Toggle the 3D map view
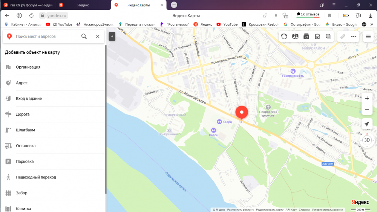This screenshot has width=377, height=212. 367,140
